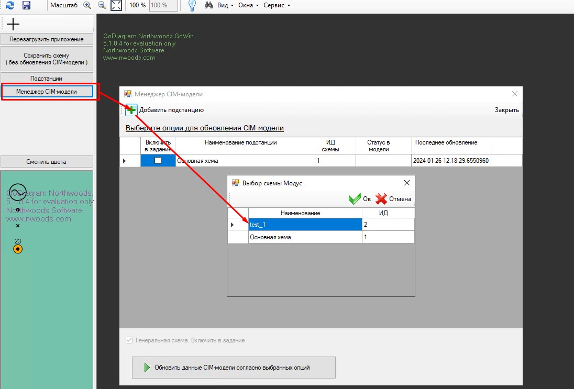The image size is (574, 389).
Task: Select the test_1 row in scheme list
Action: 305,225
